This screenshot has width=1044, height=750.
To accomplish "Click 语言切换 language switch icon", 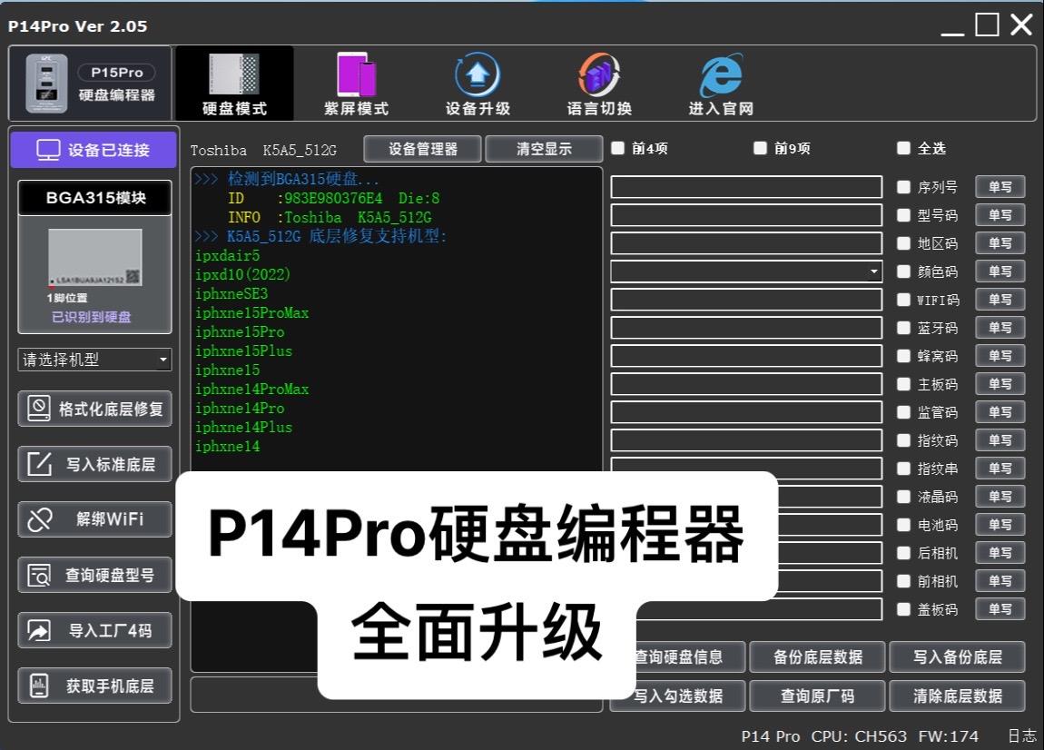I will click(x=599, y=74).
